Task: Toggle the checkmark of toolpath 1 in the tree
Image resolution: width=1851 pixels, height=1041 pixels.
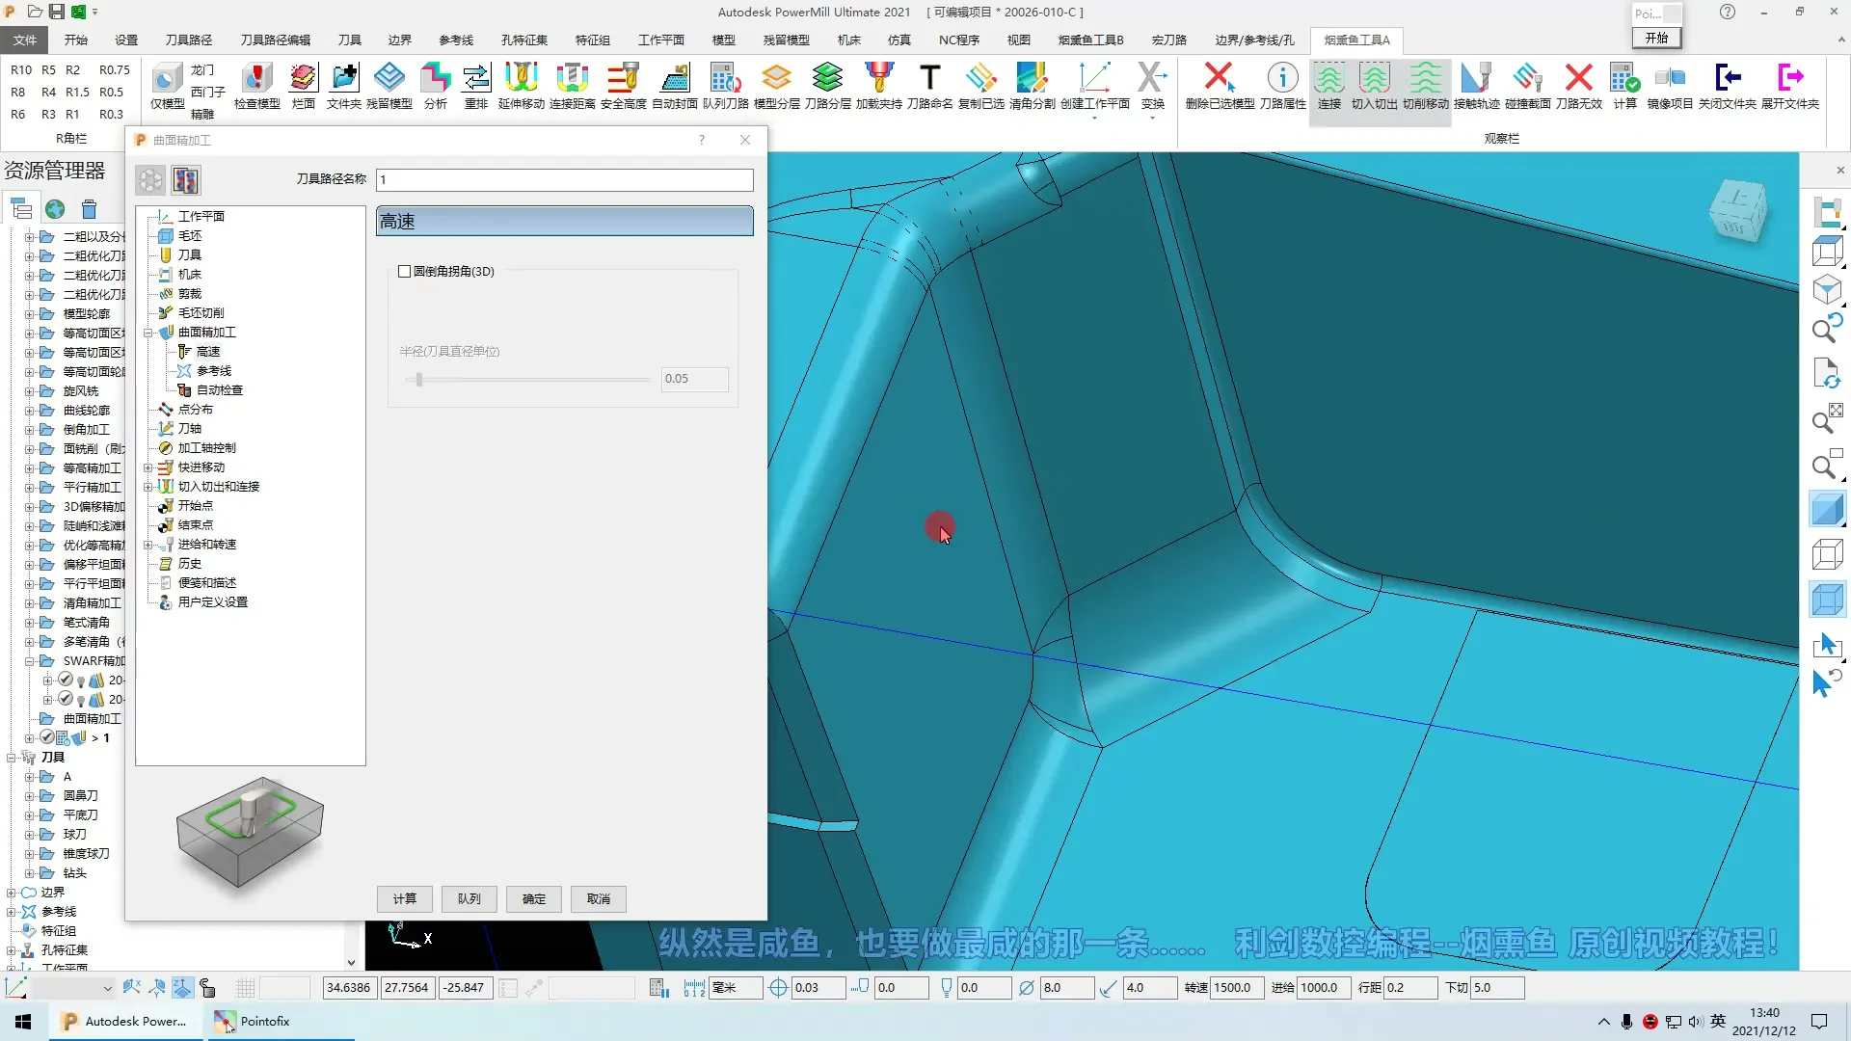Action: pos(46,738)
